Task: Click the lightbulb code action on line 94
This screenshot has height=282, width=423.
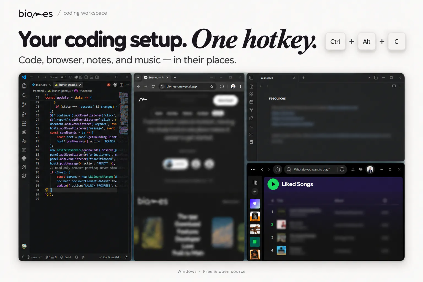Action: 47,190
